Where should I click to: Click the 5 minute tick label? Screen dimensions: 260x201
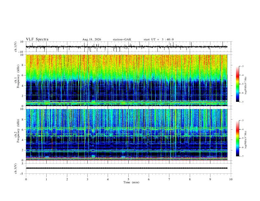pyautogui.click(x=128, y=179)
